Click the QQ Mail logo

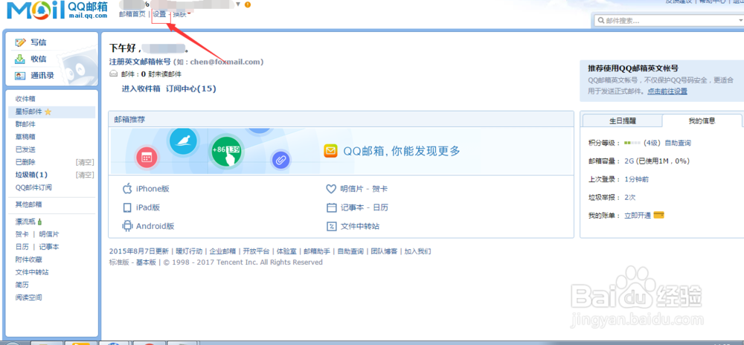pos(57,10)
